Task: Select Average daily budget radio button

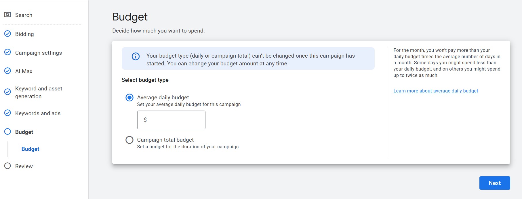Action: click(x=129, y=98)
